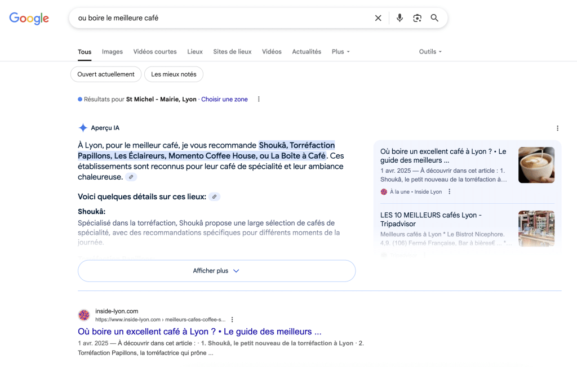The image size is (577, 367).
Task: Open LES 10 MEILLEURS cafés Tripadvisor card
Action: point(431,220)
